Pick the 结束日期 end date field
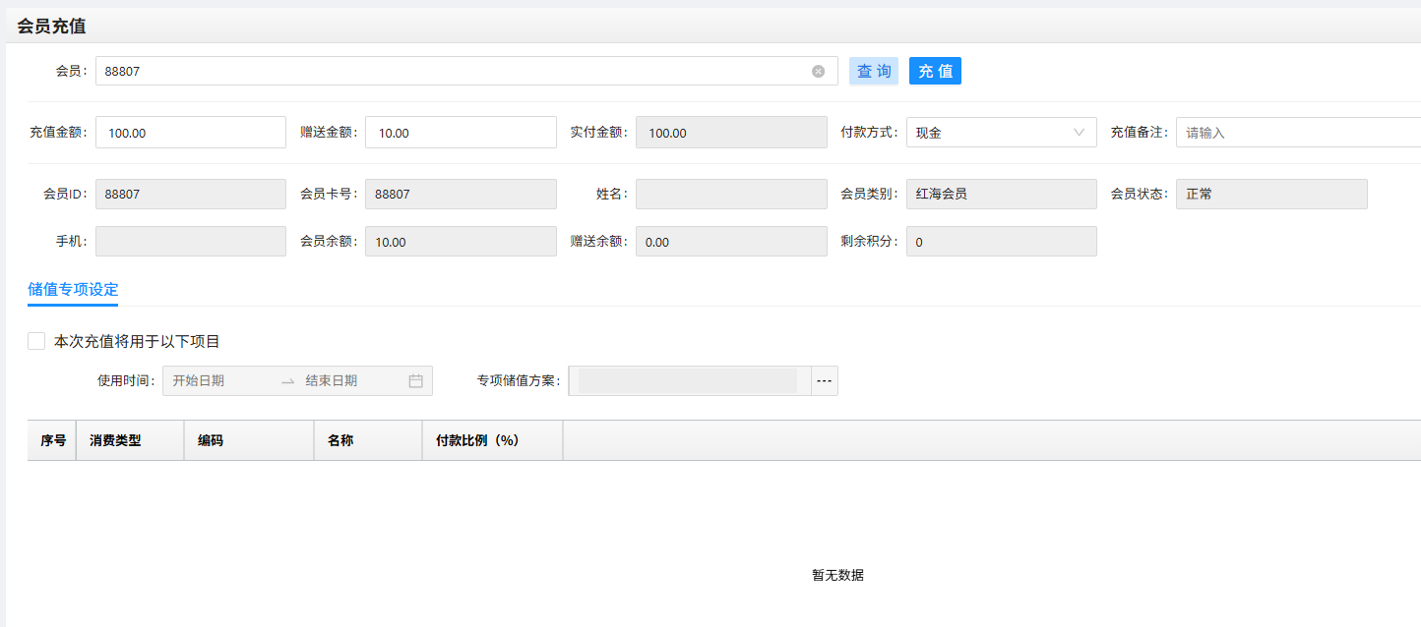Viewport: 1421px width, 627px height. [348, 381]
